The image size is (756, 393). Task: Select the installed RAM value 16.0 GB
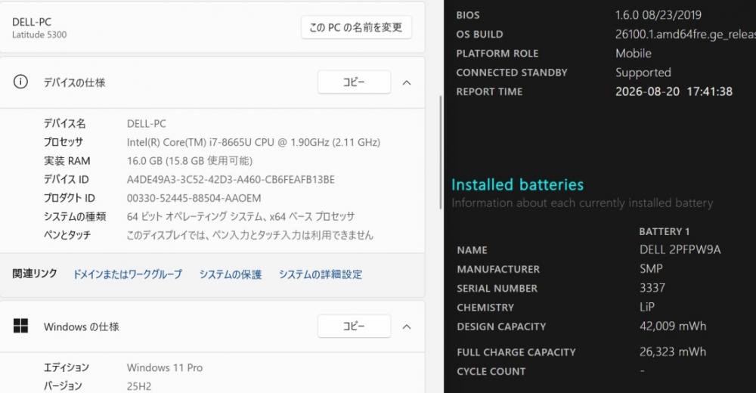pos(190,160)
